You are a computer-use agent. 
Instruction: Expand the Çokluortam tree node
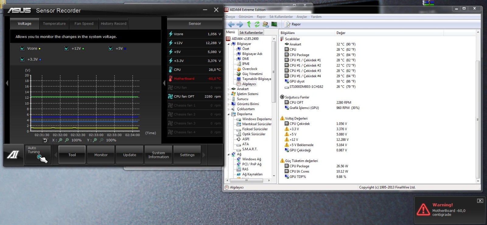229,109
